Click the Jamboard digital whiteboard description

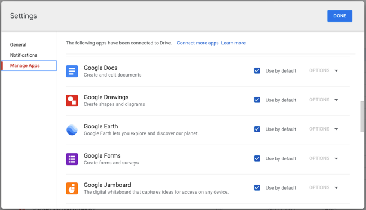[156, 192]
